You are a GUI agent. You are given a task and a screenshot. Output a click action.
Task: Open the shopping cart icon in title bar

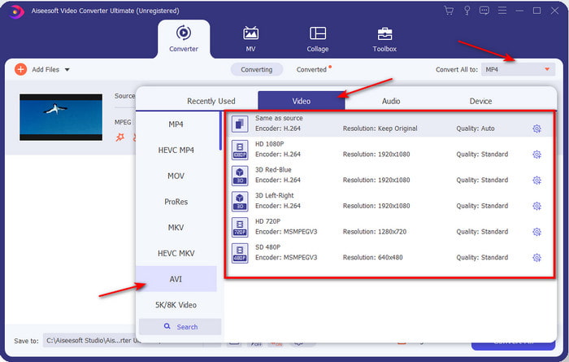coord(449,11)
